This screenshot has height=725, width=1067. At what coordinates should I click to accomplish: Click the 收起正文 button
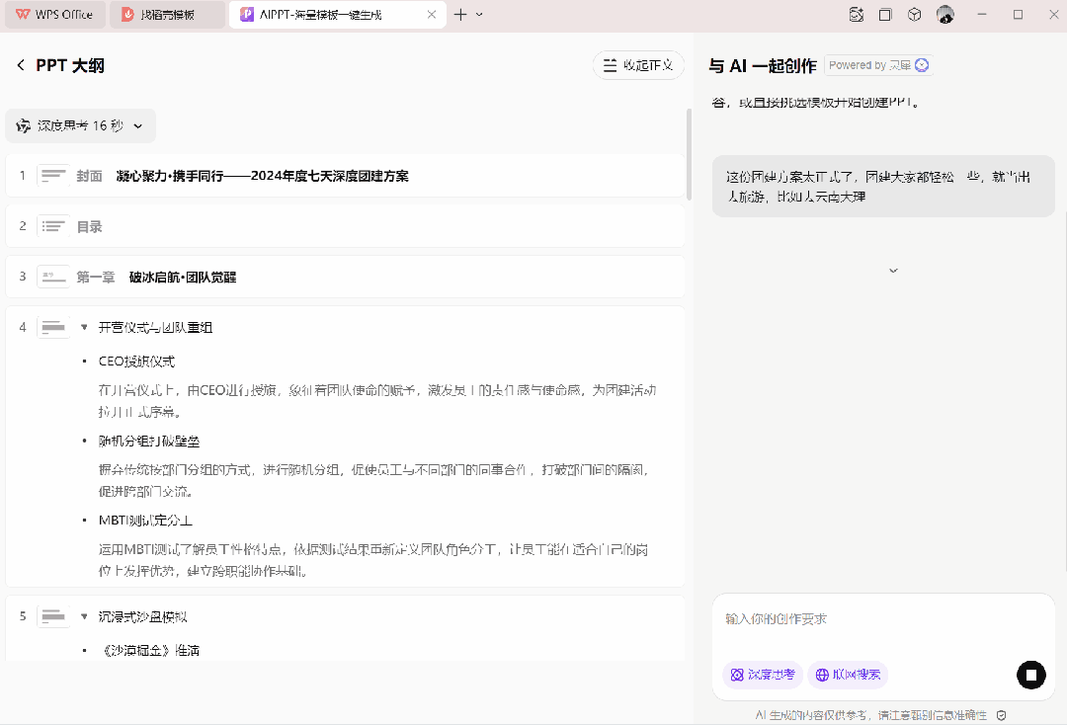pyautogui.click(x=638, y=65)
